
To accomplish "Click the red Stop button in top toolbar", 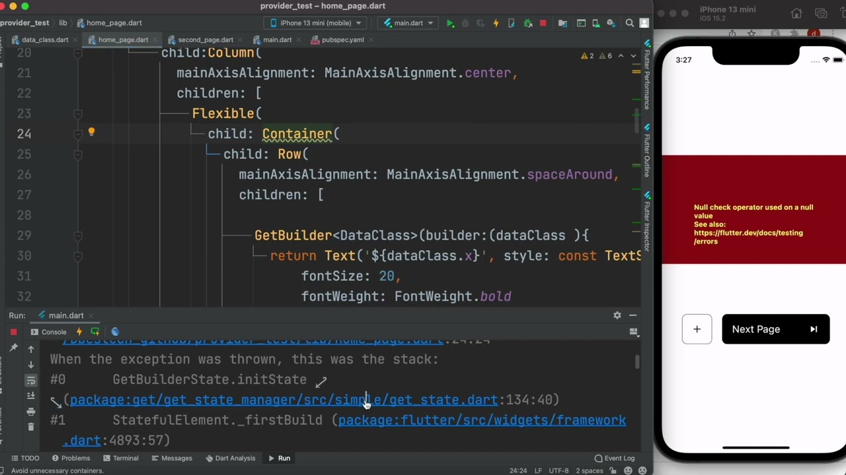I will point(543,23).
